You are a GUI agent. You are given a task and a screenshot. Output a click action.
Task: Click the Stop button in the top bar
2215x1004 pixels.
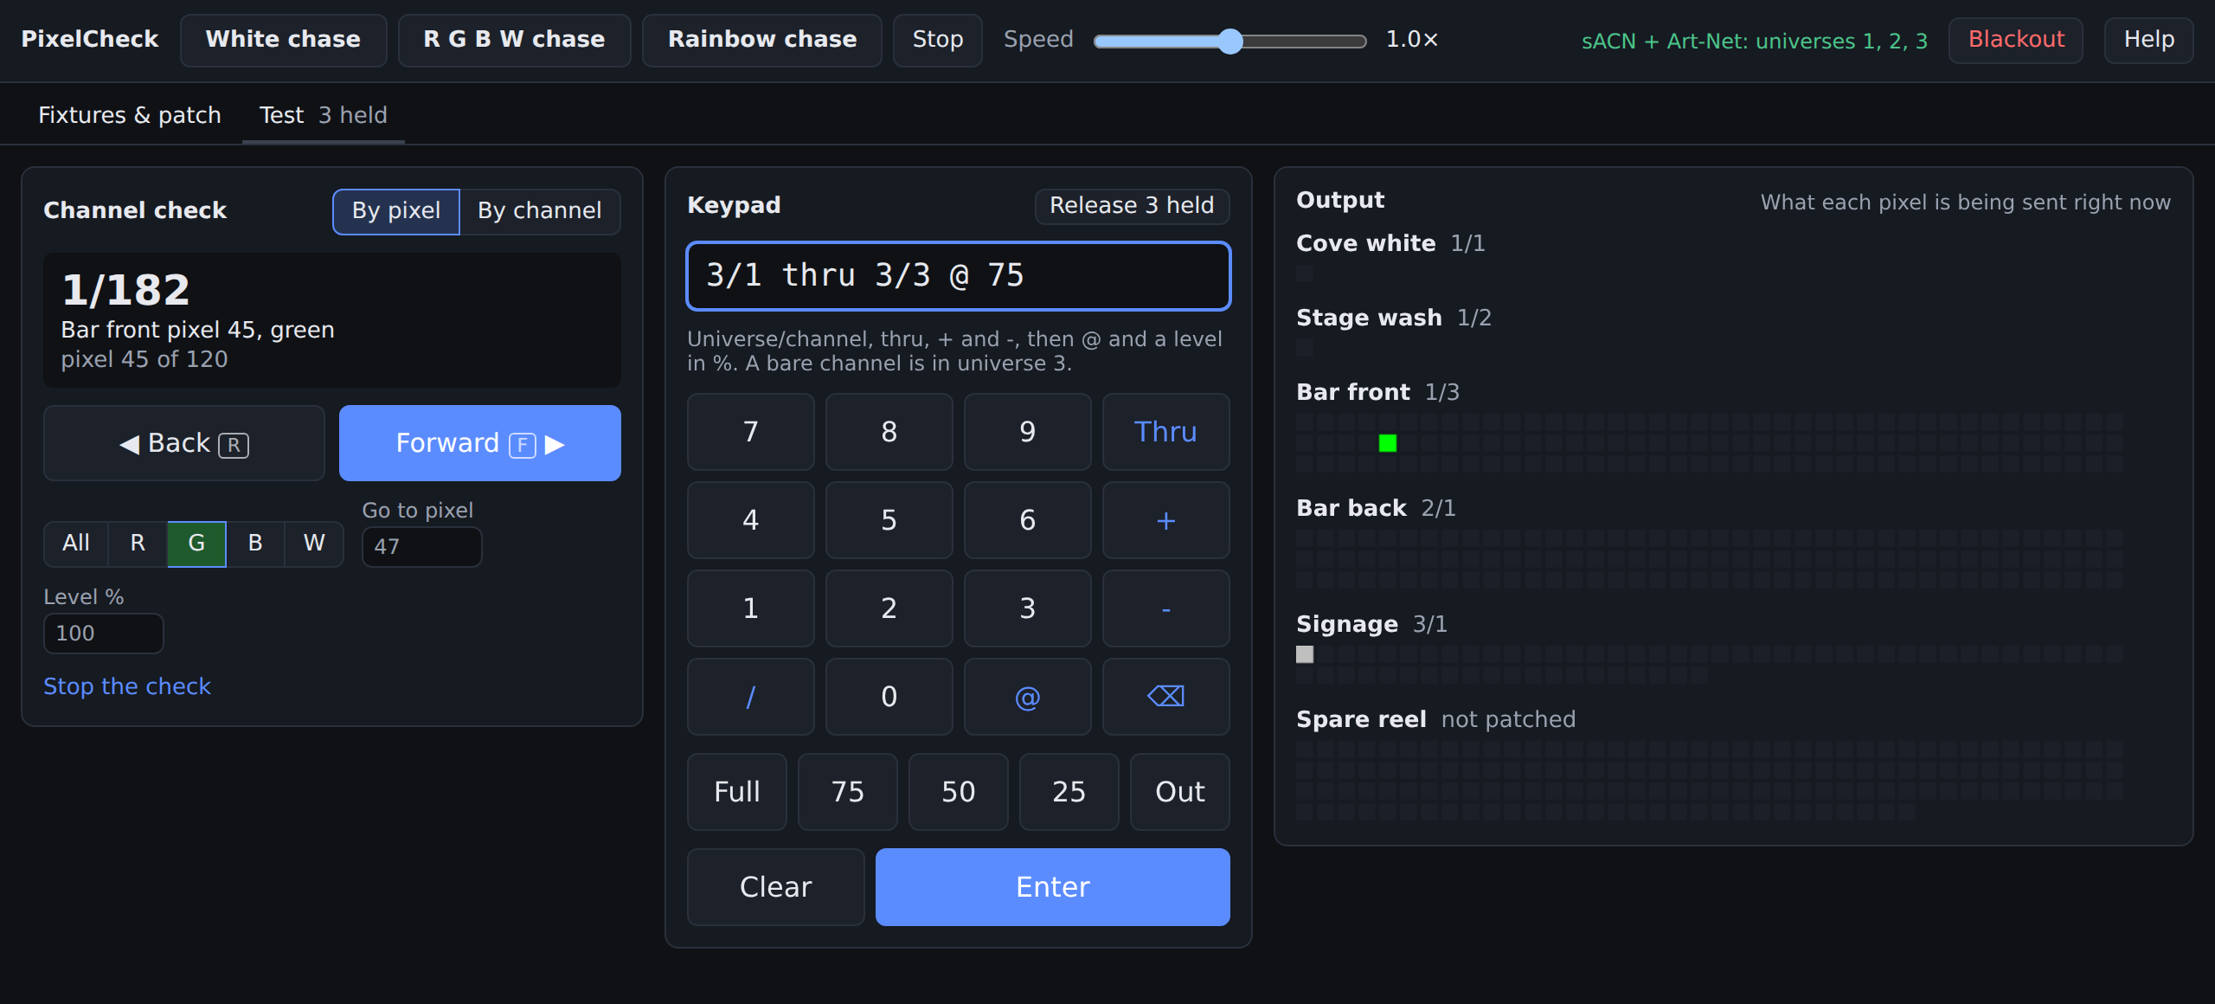[938, 40]
